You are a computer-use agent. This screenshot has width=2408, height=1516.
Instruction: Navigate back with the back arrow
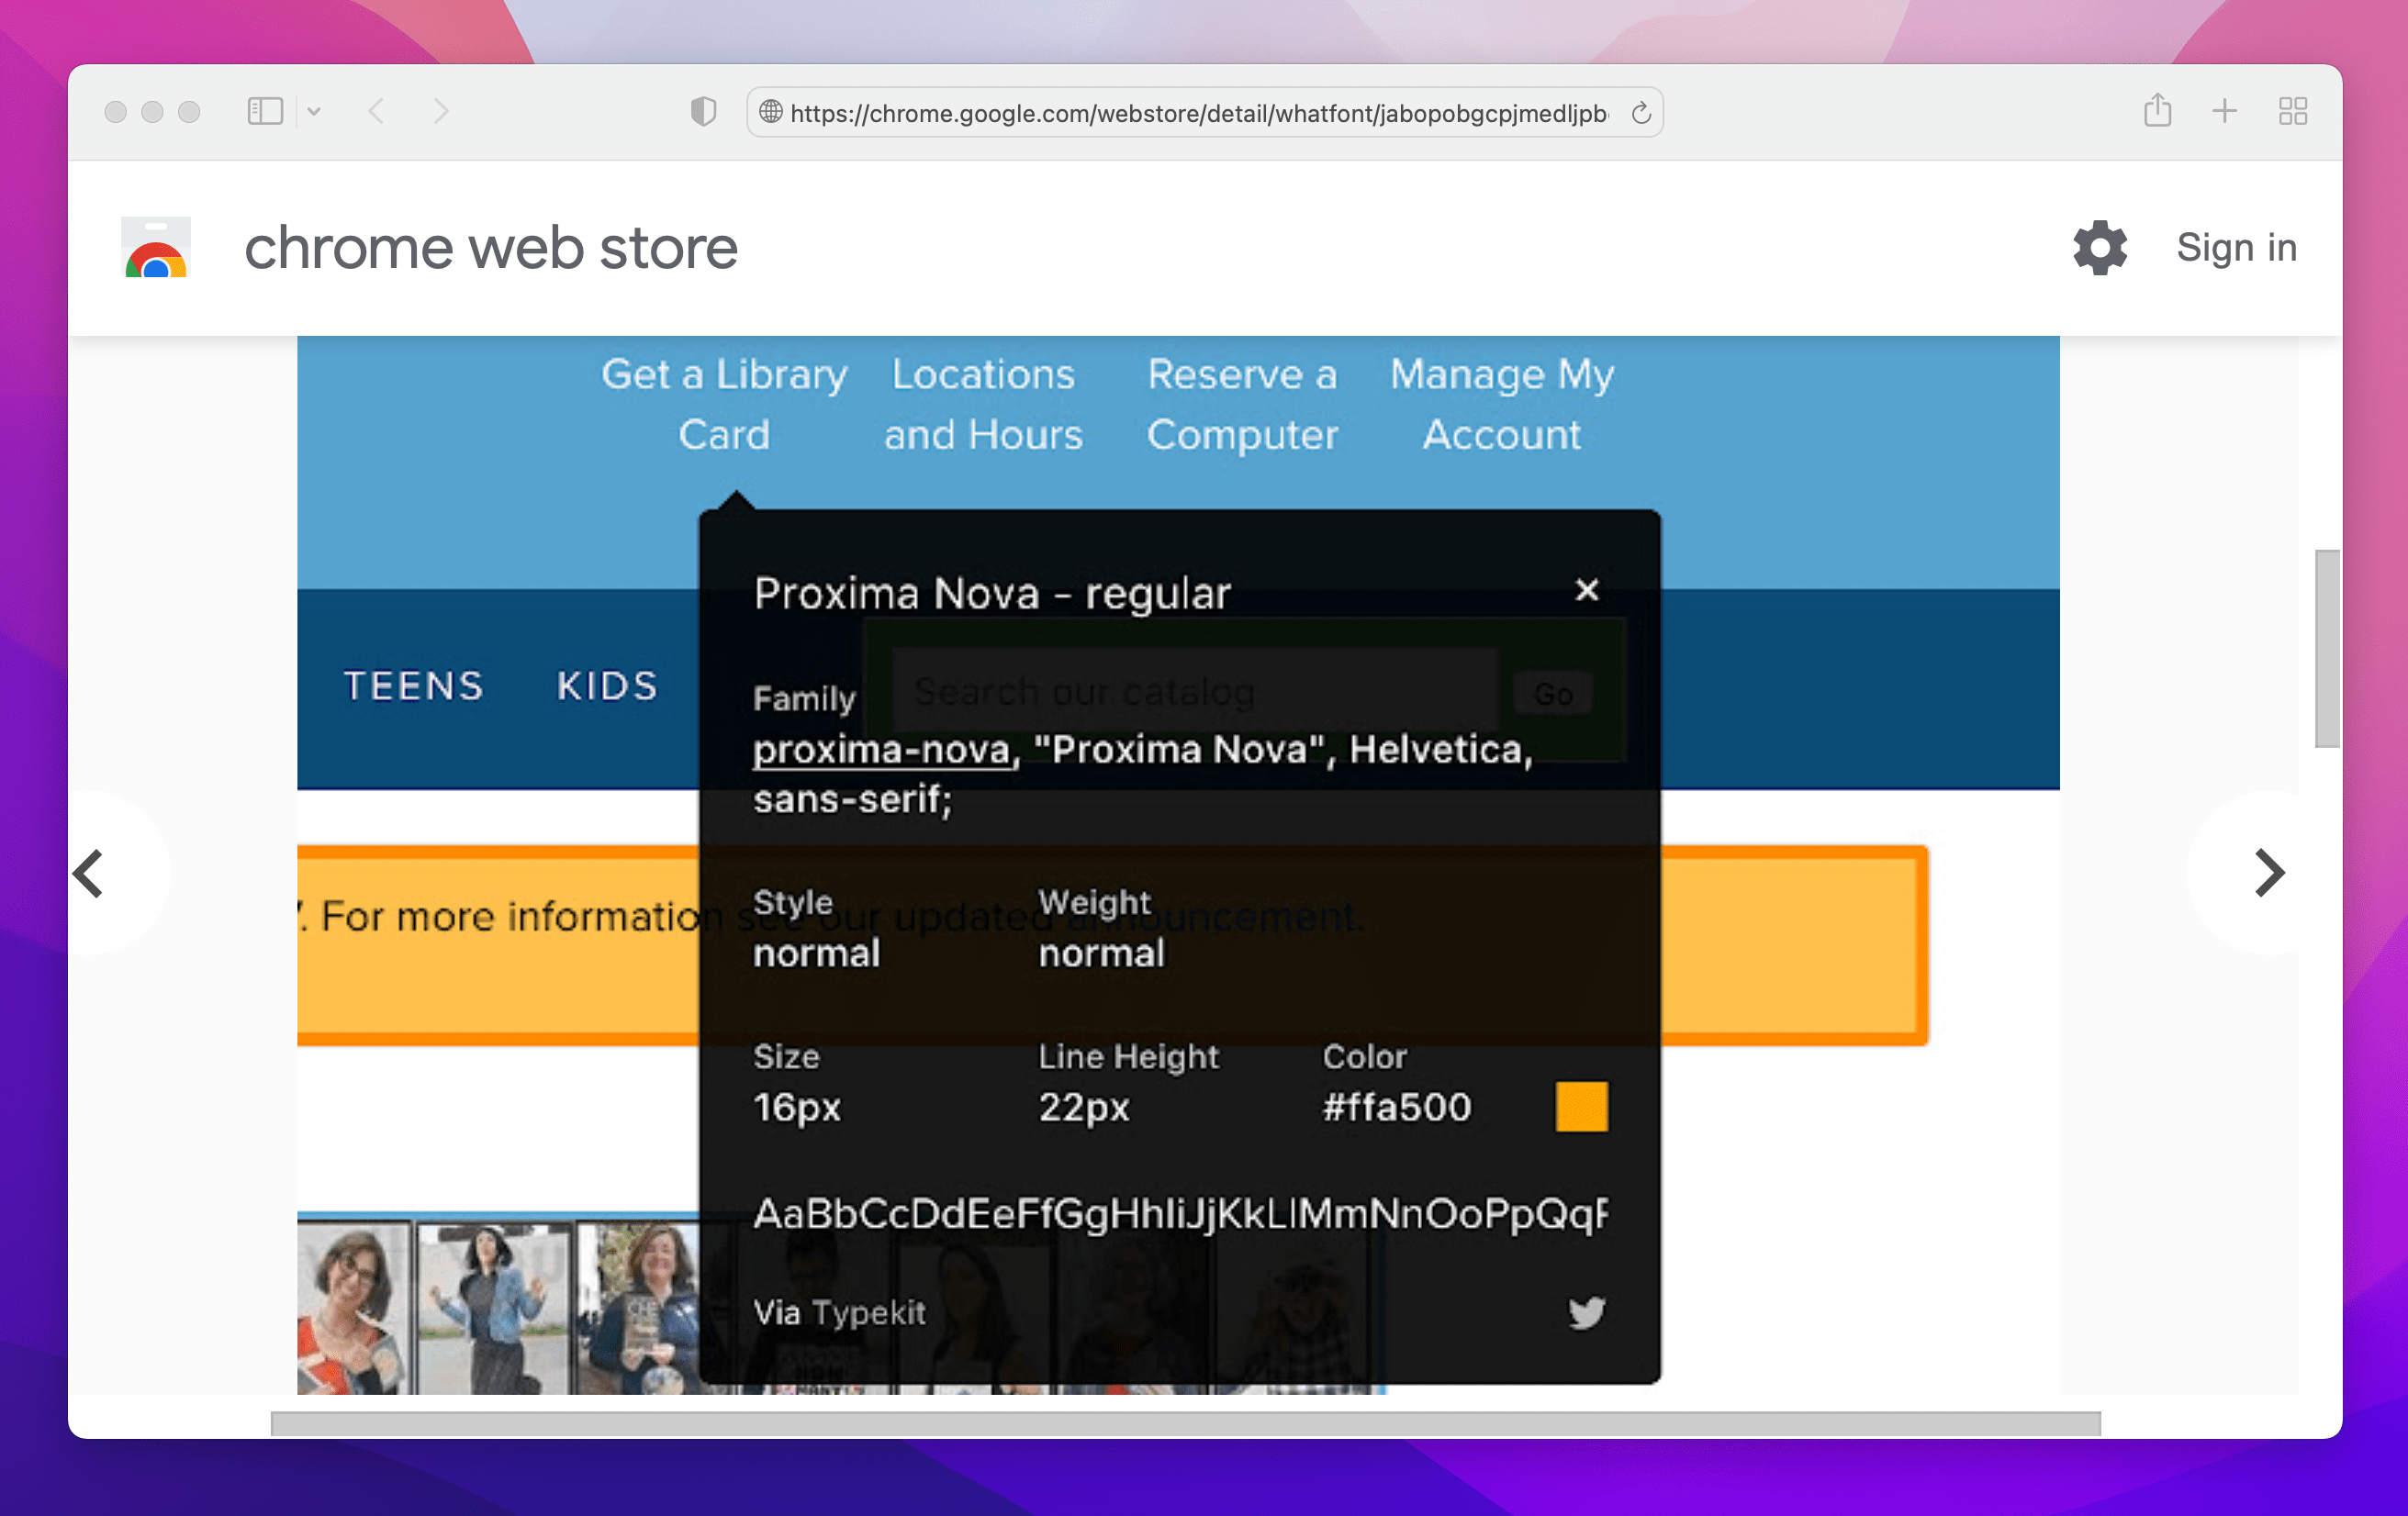coord(378,111)
